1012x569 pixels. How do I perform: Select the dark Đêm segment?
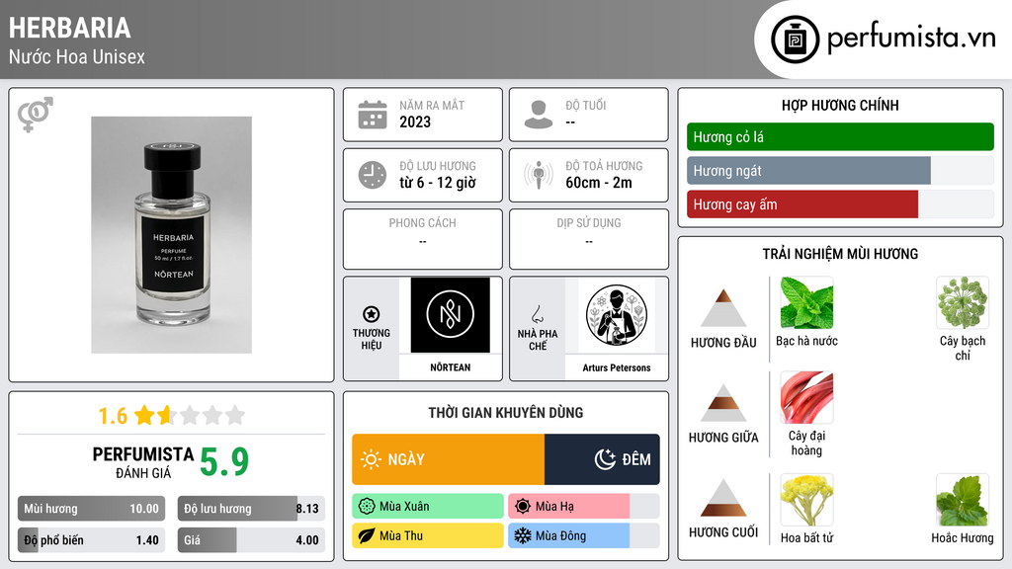click(602, 459)
